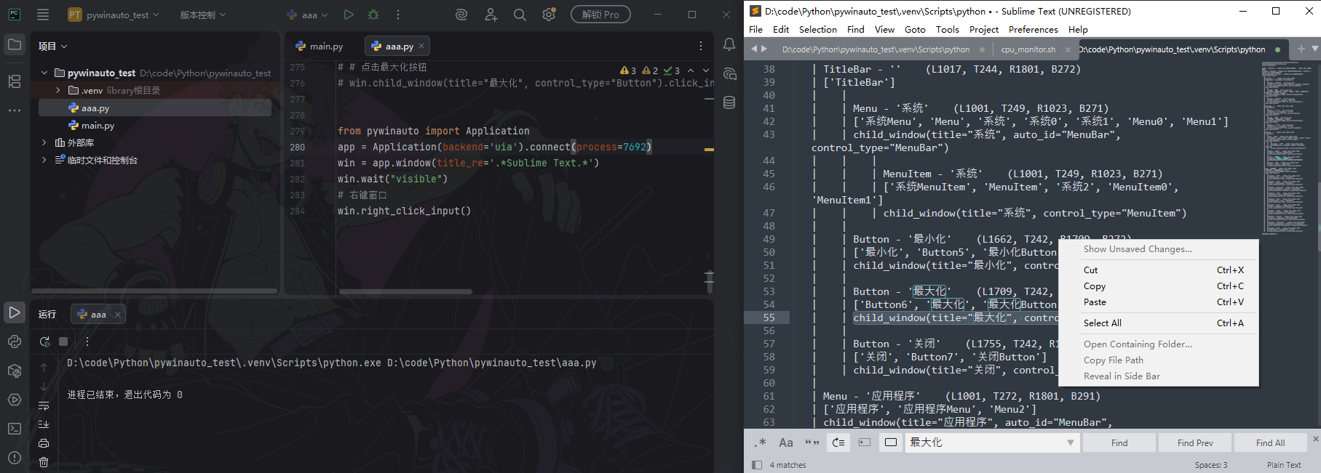Expand 临时文件和控制台 node
Screen dimensions: 1321x473
[x=44, y=160]
